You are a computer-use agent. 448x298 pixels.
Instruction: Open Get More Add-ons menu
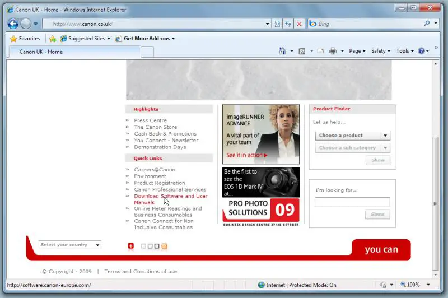(x=145, y=39)
